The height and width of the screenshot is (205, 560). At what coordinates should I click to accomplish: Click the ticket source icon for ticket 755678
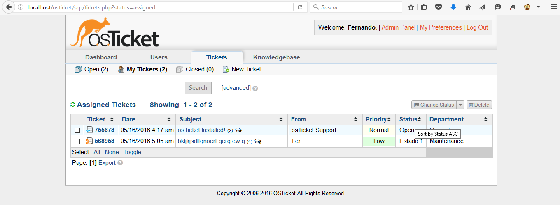89,130
